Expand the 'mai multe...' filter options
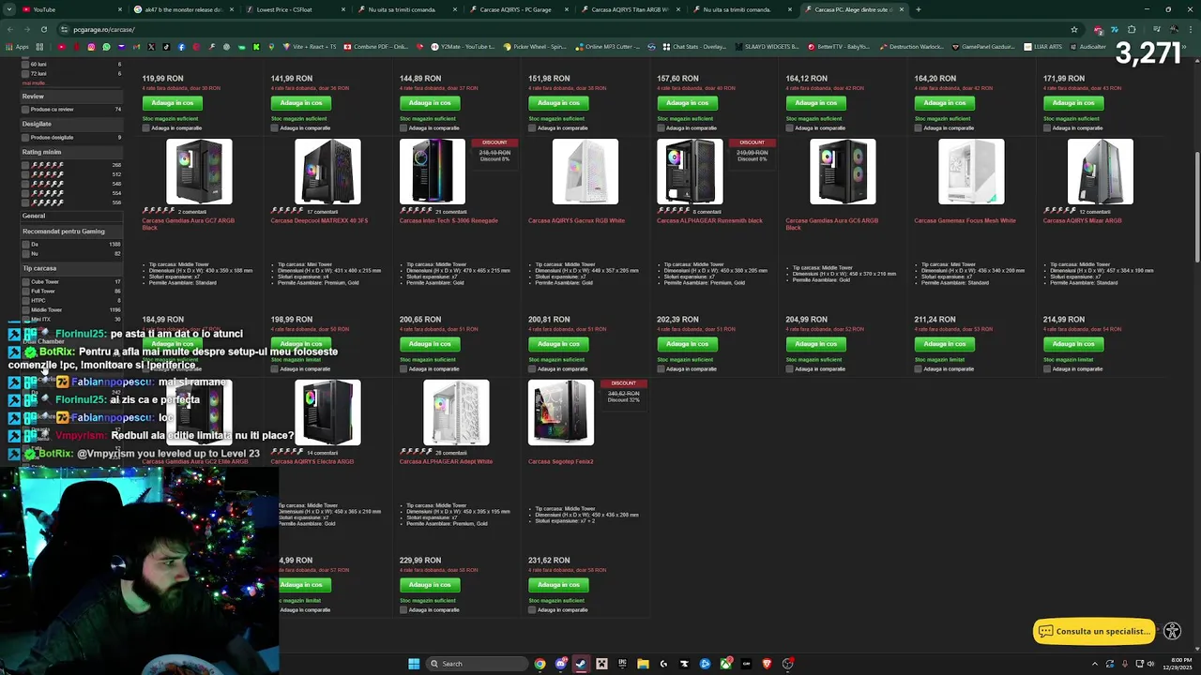Image resolution: width=1201 pixels, height=675 pixels. point(34,82)
